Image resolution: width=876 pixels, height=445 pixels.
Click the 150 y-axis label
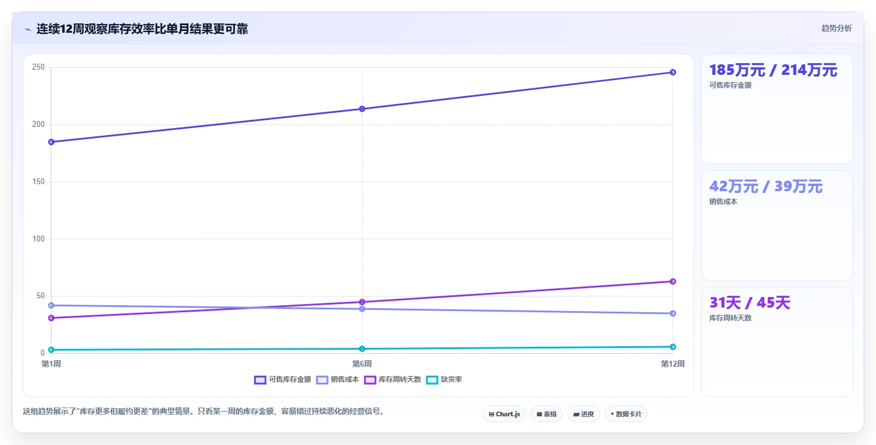pyautogui.click(x=39, y=182)
